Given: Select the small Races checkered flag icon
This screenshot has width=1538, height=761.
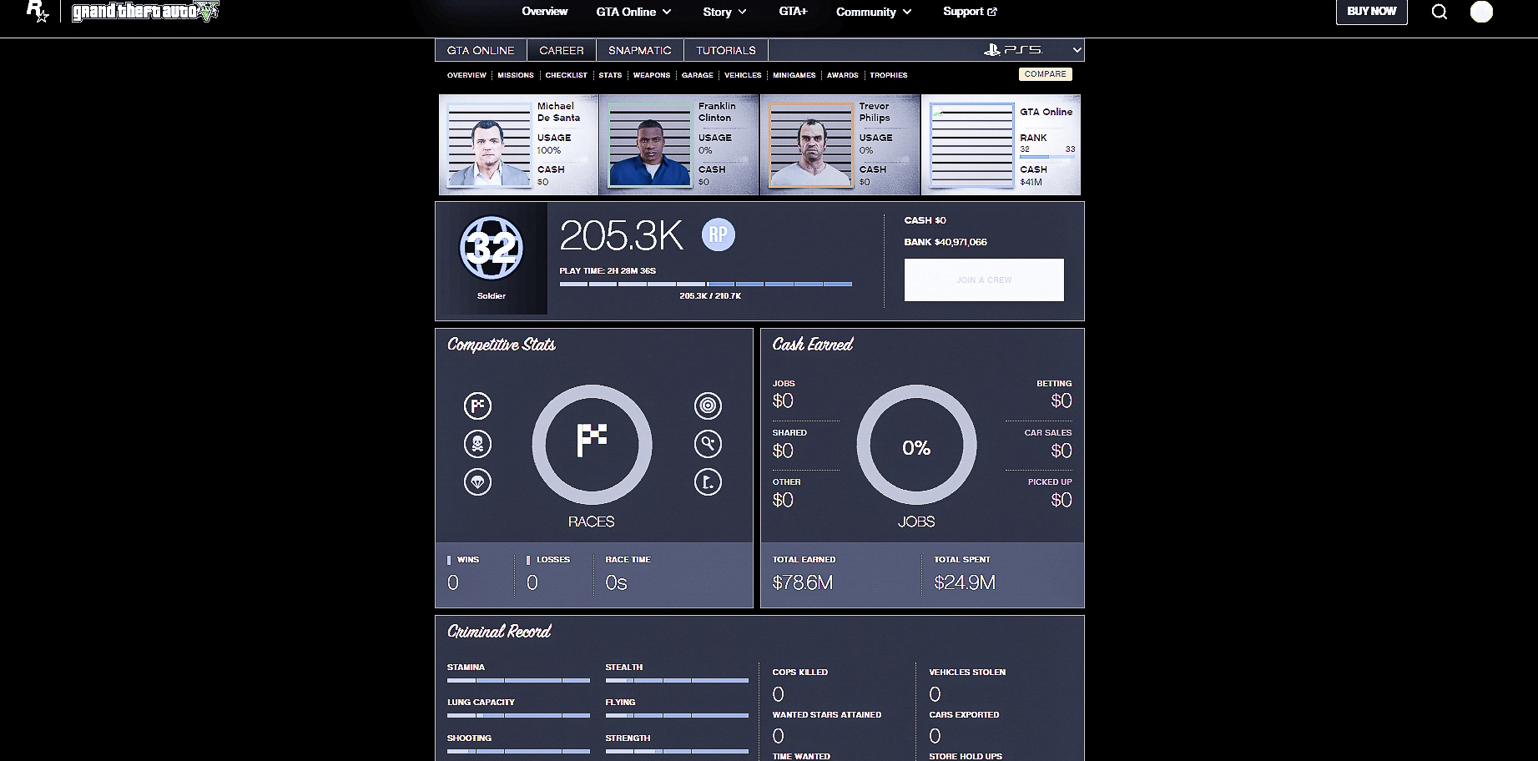Looking at the screenshot, I should pos(477,406).
